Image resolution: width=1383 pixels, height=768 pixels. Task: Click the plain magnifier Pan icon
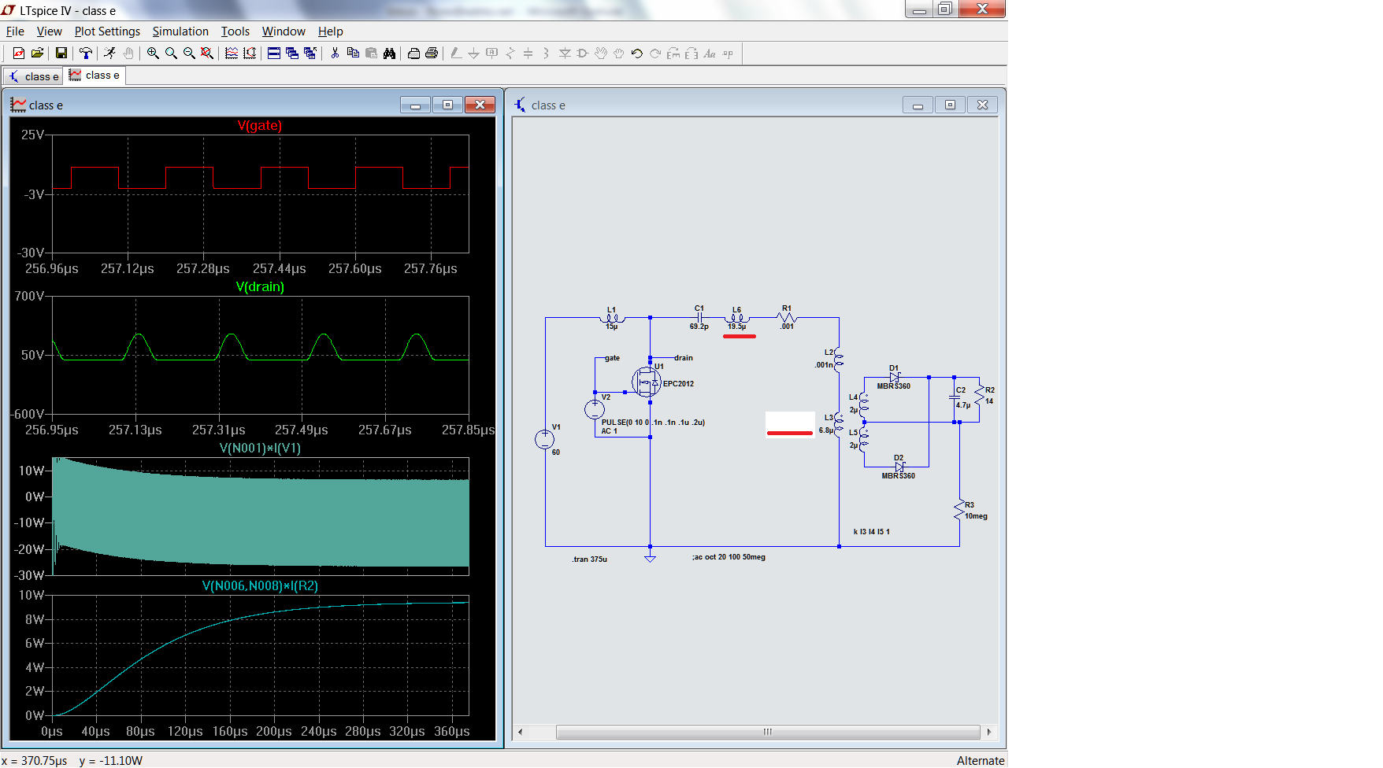pyautogui.click(x=171, y=54)
